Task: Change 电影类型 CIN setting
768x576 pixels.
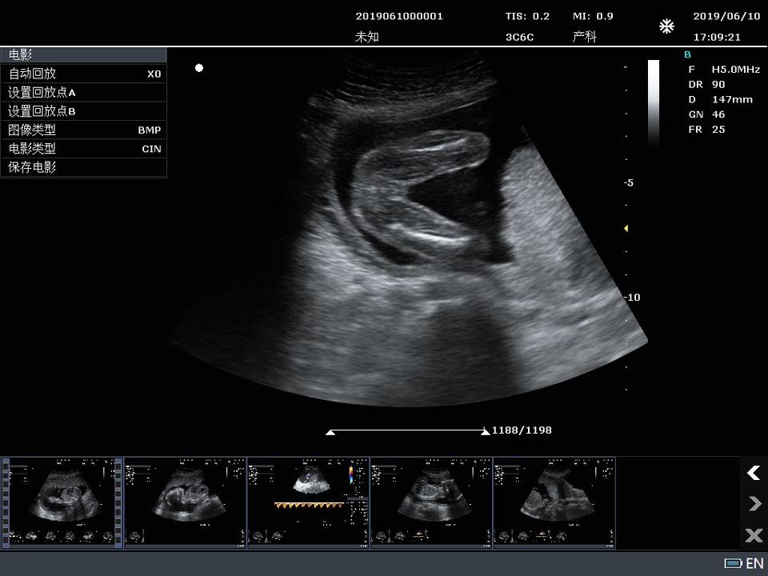Action: (x=83, y=149)
